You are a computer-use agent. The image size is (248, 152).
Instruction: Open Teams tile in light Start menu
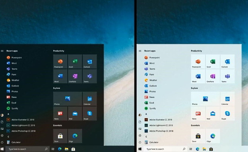point(227,76)
